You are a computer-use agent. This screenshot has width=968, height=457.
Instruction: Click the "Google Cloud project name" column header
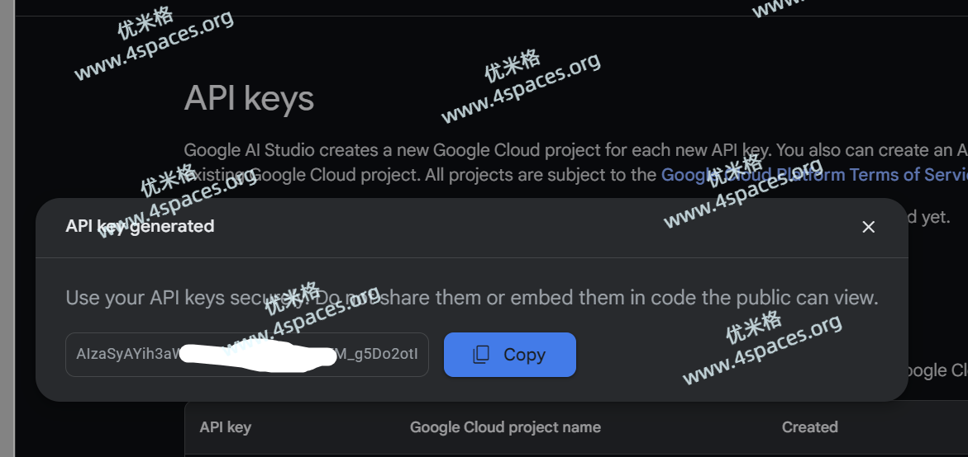tap(505, 427)
